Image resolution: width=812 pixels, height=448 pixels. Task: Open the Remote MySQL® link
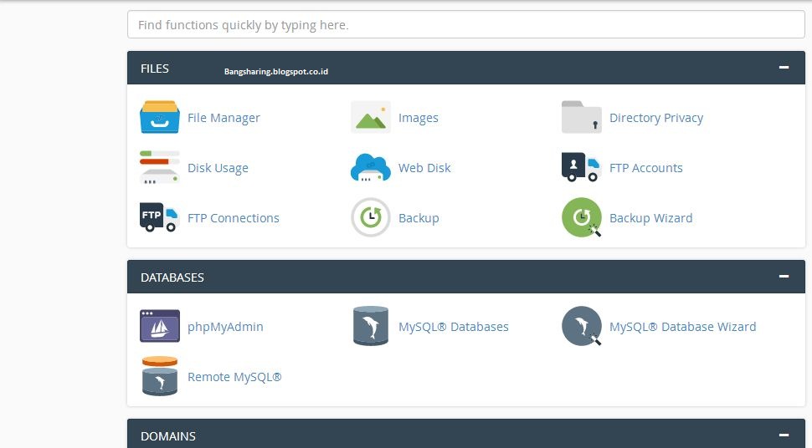234,377
